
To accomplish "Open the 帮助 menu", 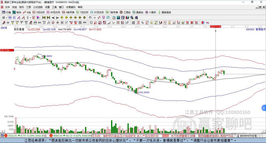I will [80, 7].
